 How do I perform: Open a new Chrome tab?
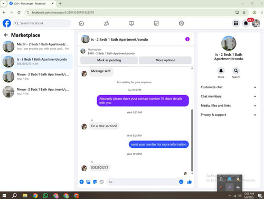tap(60, 3)
